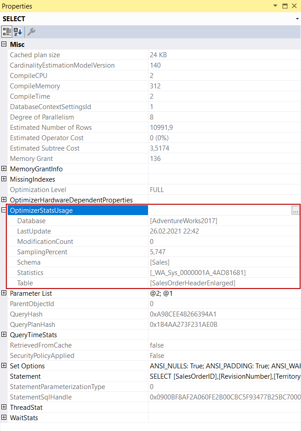The height and width of the screenshot is (431, 301).
Task: Maximize the Properties panel
Action: point(285,6)
